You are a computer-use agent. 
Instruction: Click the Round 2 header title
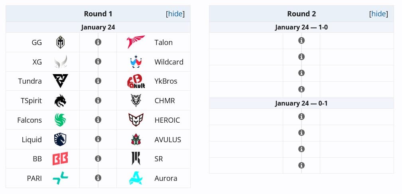[301, 14]
